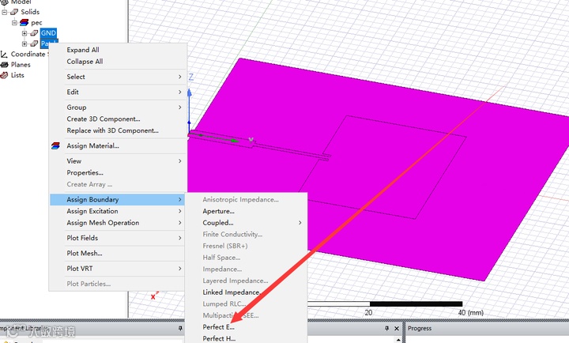The height and width of the screenshot is (343, 569).
Task: Select Aperture boundary option
Action: [x=218, y=211]
